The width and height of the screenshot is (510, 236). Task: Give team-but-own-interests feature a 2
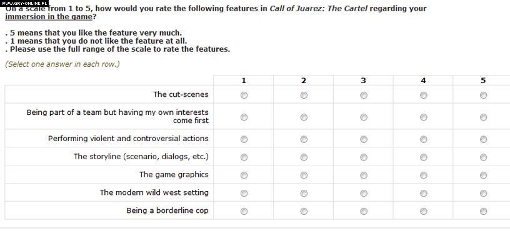coord(304,117)
